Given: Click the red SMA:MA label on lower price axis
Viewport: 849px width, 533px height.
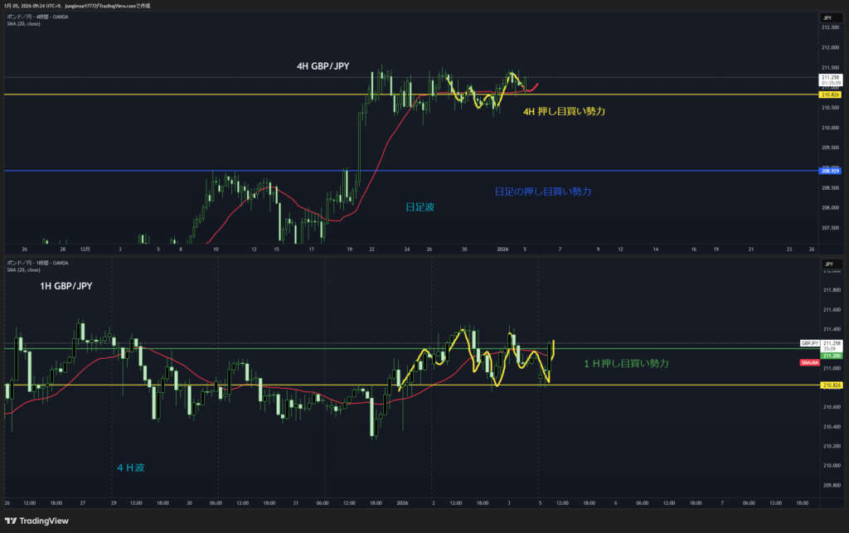Looking at the screenshot, I should tap(809, 363).
